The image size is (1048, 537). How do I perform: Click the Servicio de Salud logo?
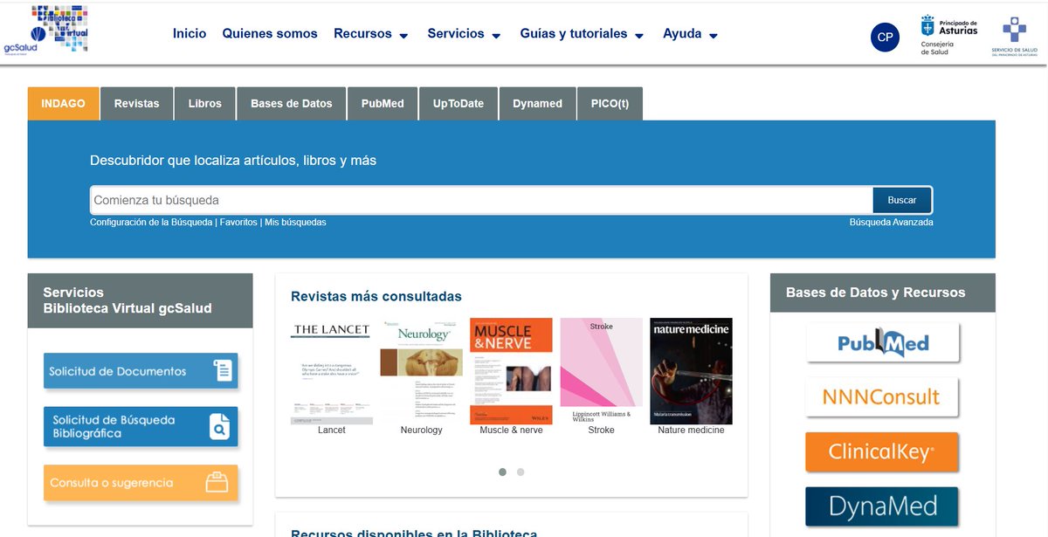(x=1014, y=37)
